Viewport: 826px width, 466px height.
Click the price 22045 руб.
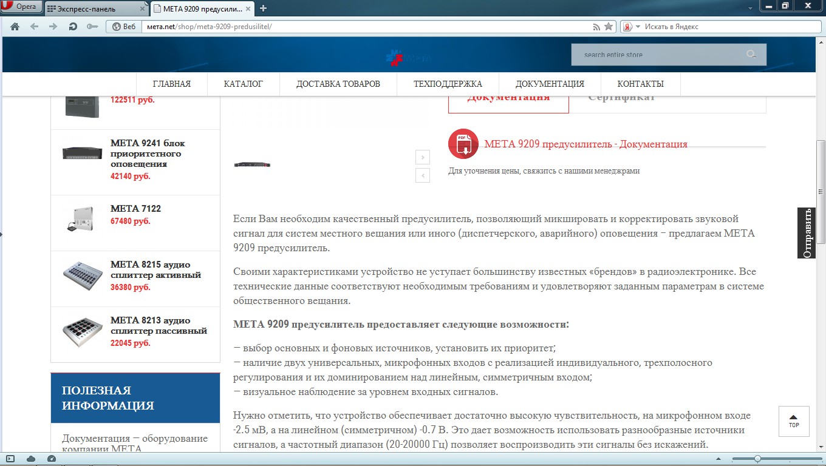pos(130,343)
